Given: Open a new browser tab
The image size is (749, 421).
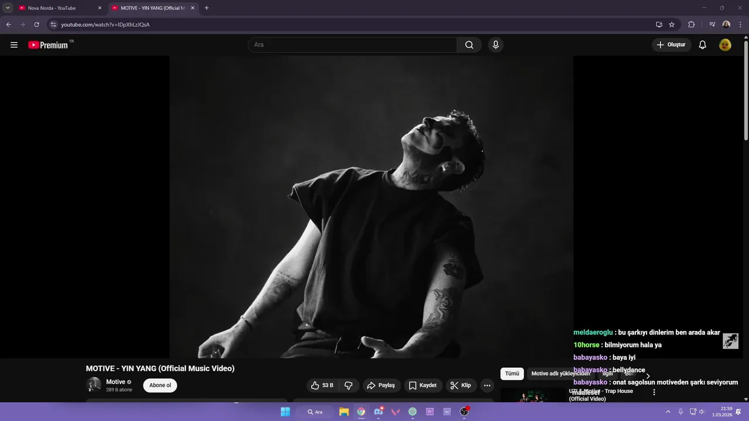Looking at the screenshot, I should tap(207, 8).
